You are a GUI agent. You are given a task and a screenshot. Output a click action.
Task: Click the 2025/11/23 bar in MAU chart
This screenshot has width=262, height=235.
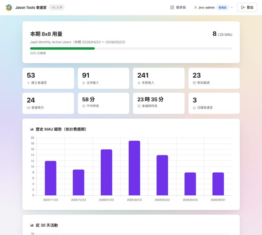pos(50,178)
